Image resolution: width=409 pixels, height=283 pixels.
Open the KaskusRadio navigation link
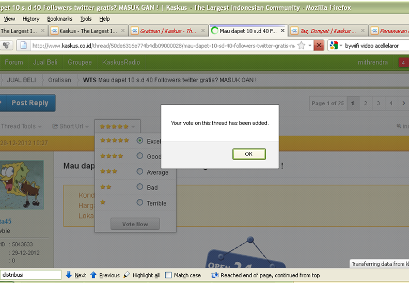pyautogui.click(x=121, y=62)
